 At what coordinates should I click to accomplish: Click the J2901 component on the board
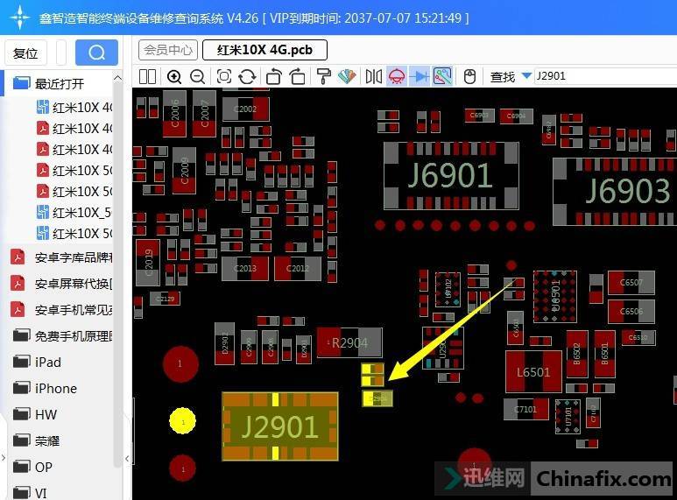(x=279, y=426)
